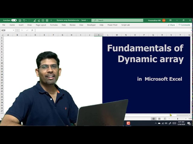Click the Search box in the title bar

pos(117,20)
